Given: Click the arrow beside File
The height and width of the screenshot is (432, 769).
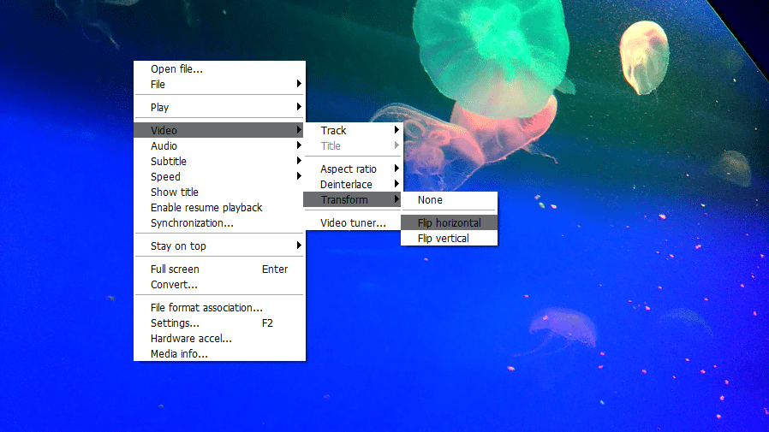Looking at the screenshot, I should click(x=299, y=84).
